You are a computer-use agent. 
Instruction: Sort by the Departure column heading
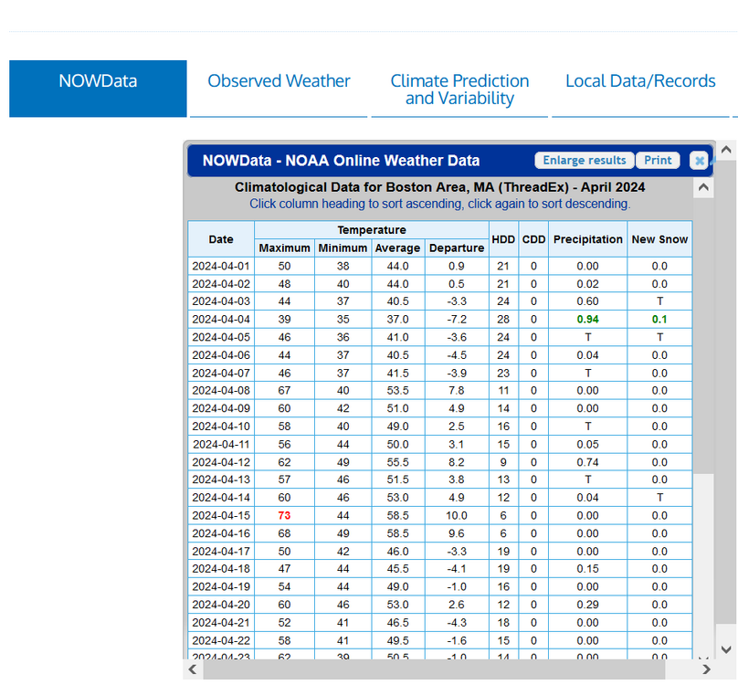(x=457, y=248)
